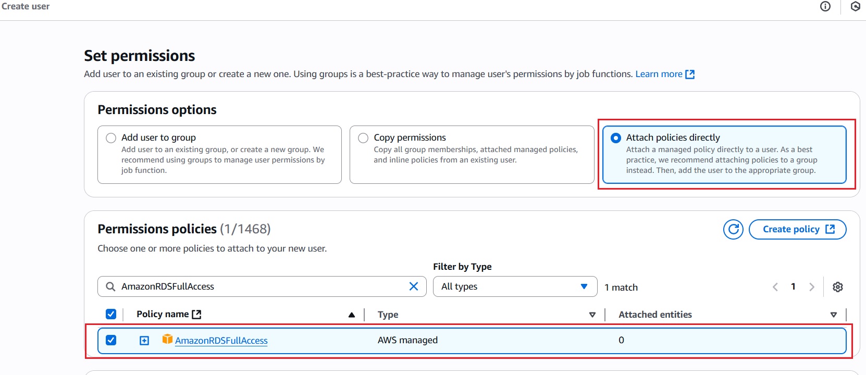The image size is (866, 375).
Task: Clear the policy search field
Action: click(x=414, y=286)
